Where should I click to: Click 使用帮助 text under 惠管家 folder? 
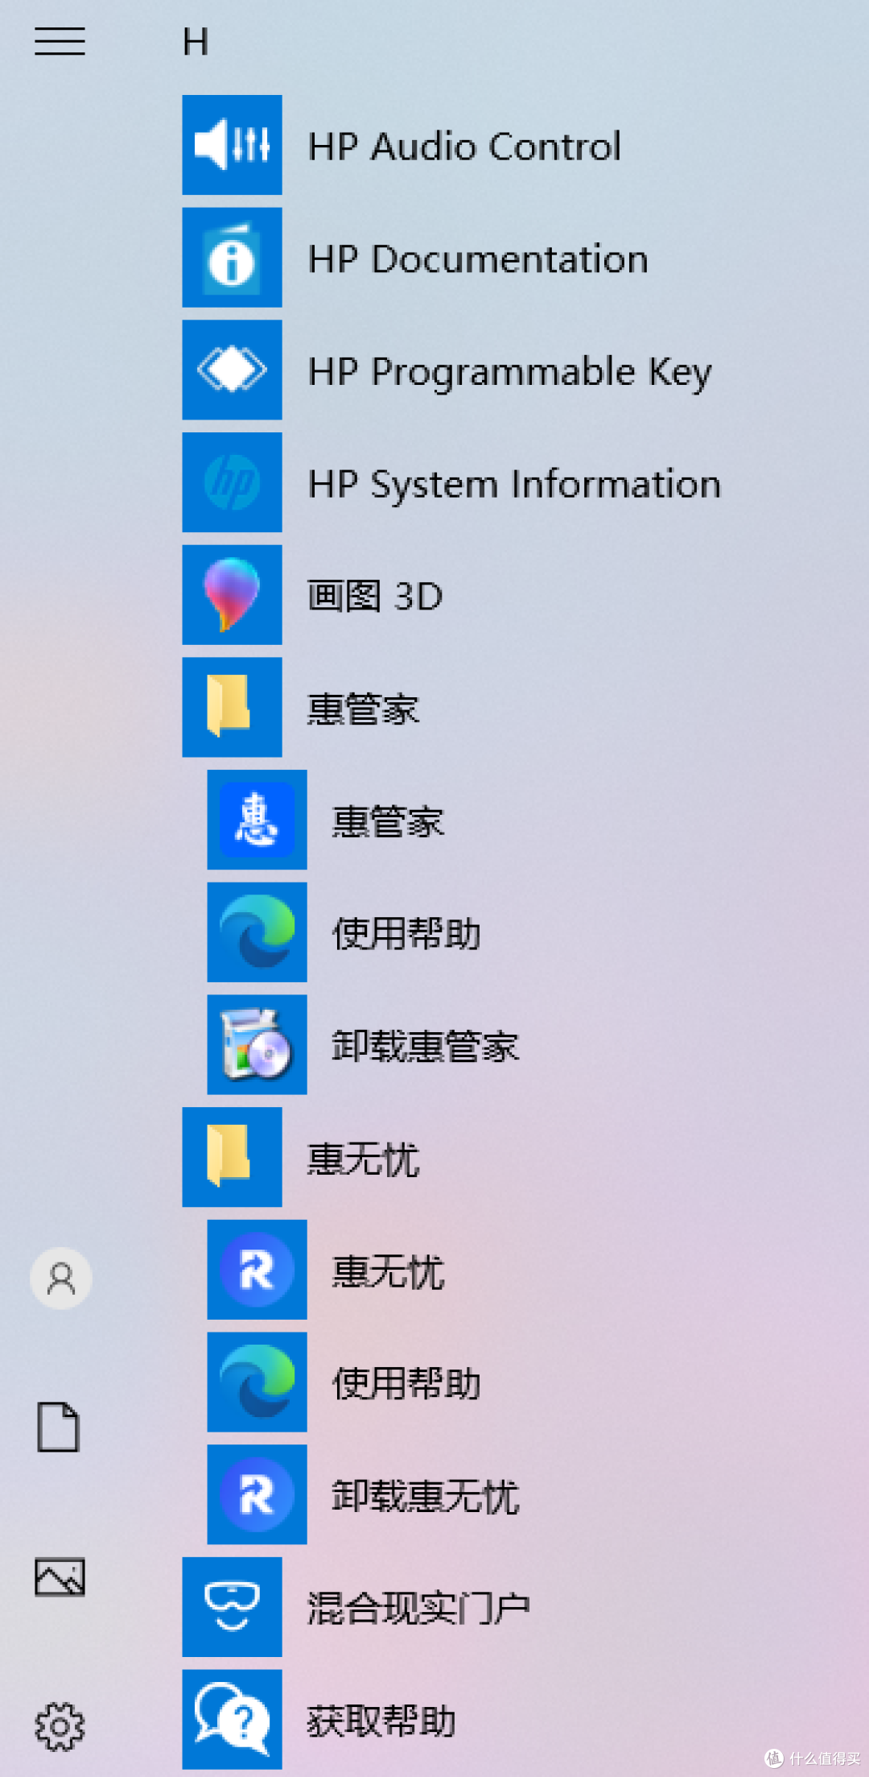pos(406,934)
